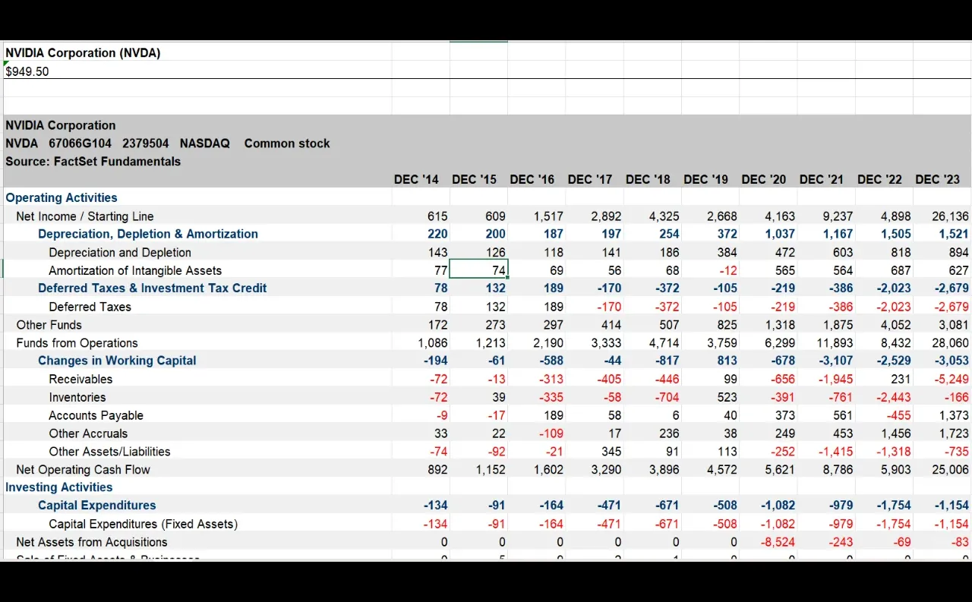Select the DEC '20 column header
The height and width of the screenshot is (602, 972).
764,179
